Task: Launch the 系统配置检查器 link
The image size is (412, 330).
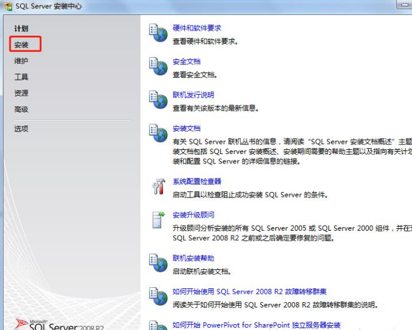Action: click(197, 181)
